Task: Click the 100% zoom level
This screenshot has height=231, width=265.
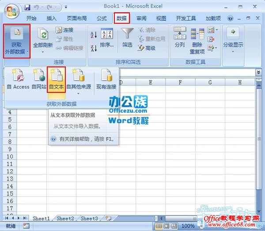Action: pyautogui.click(x=188, y=226)
